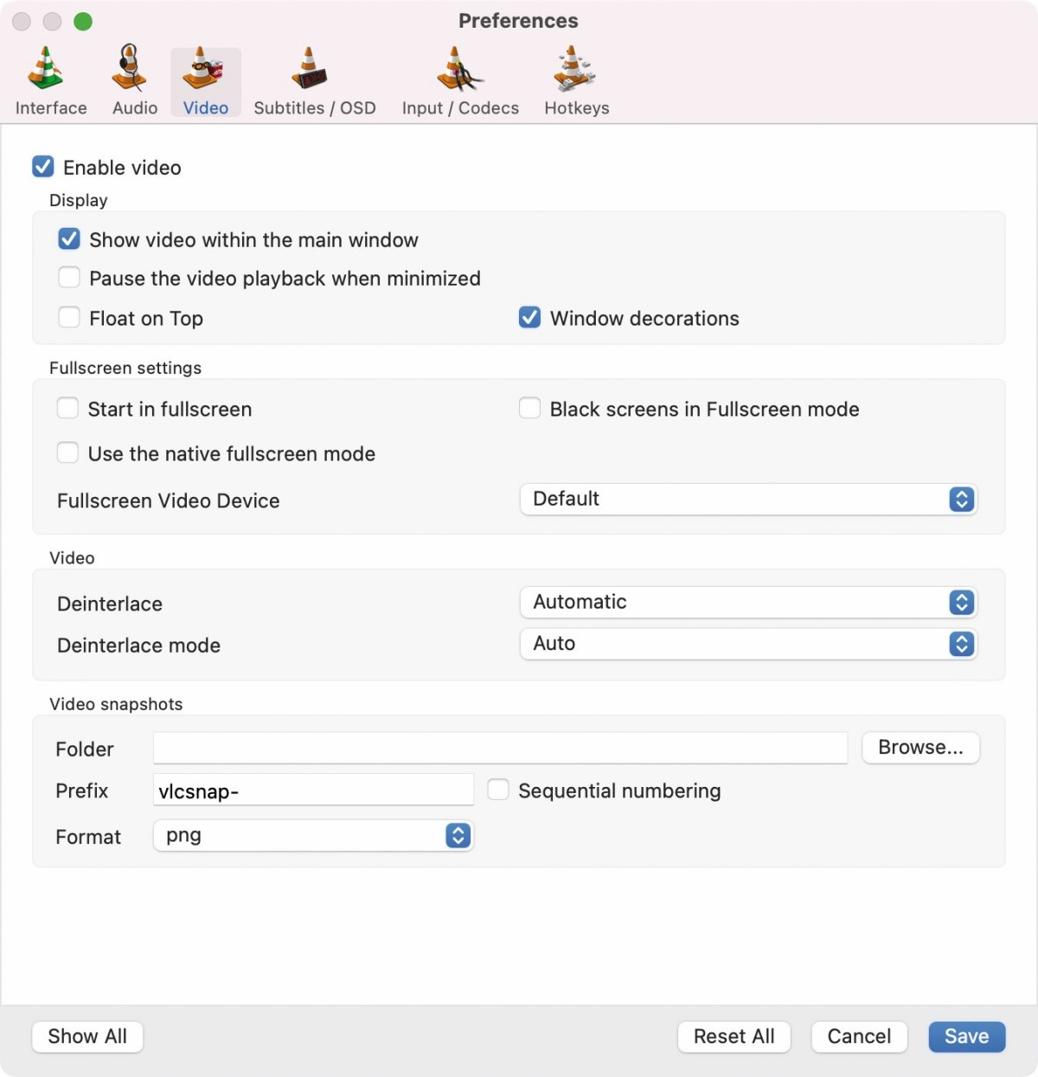
Task: Enable Float on Top checkbox
Action: [69, 318]
